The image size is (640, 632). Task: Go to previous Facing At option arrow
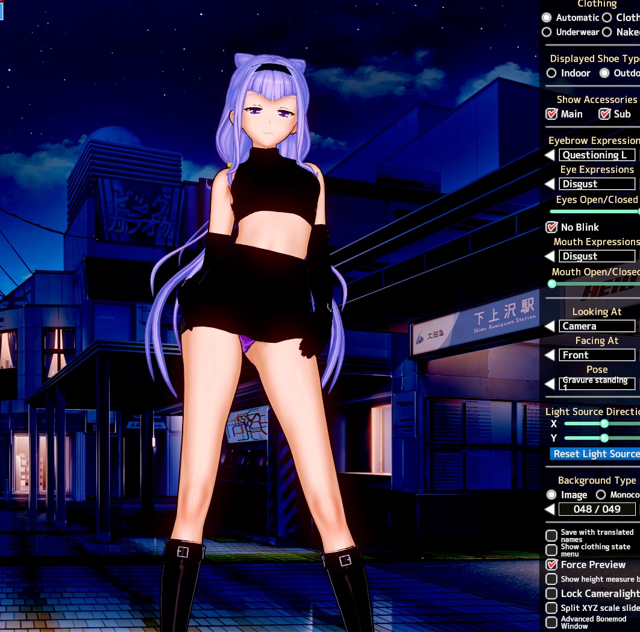point(550,355)
